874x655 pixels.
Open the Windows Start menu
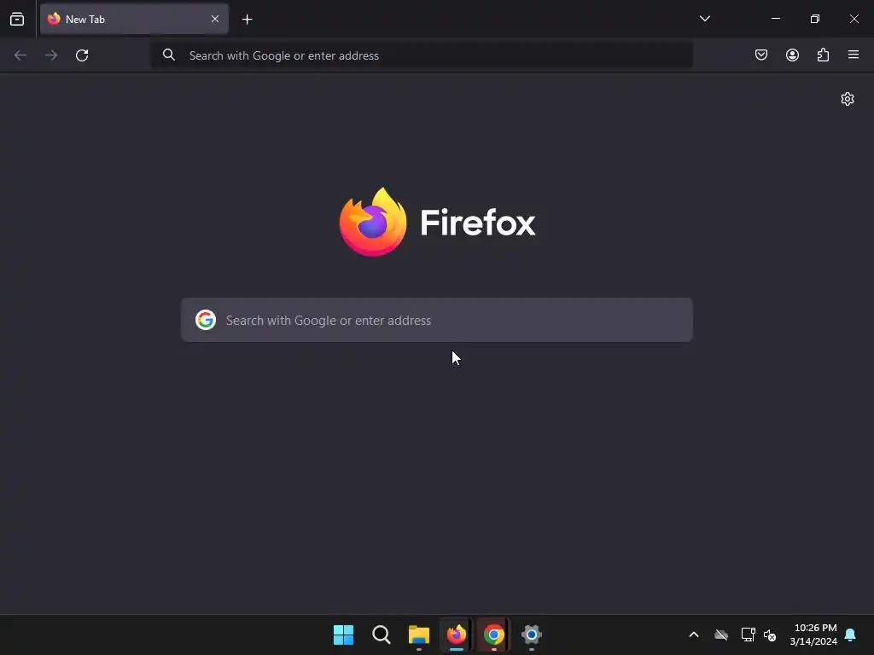[343, 635]
